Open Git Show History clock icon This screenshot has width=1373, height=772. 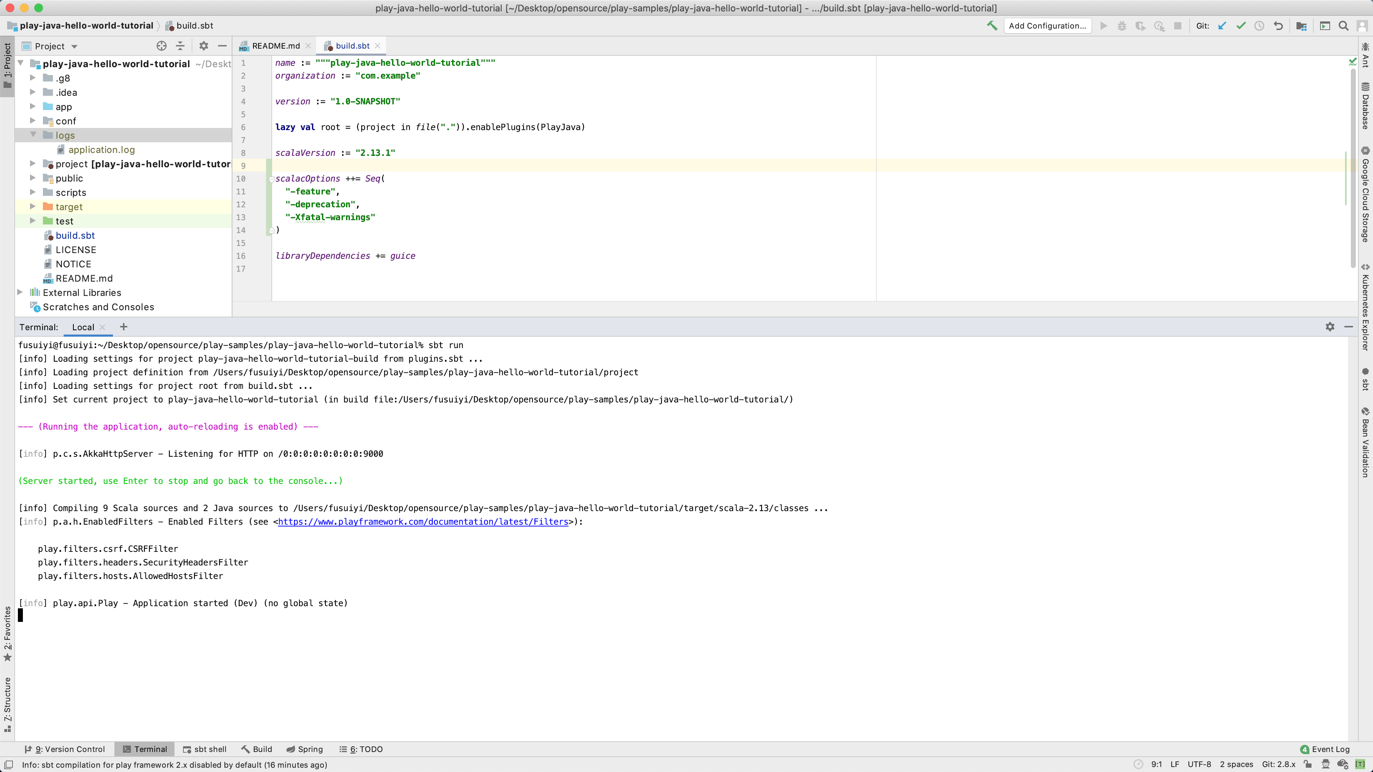[1259, 26]
